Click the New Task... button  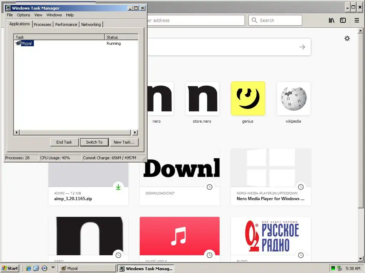pos(124,142)
